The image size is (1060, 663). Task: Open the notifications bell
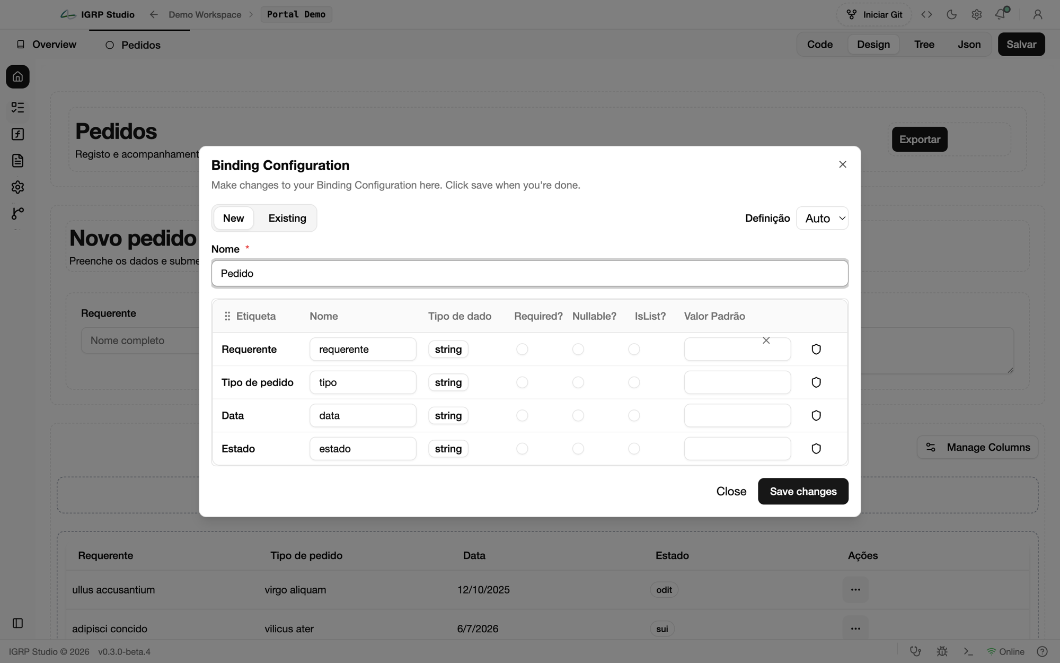1001,14
